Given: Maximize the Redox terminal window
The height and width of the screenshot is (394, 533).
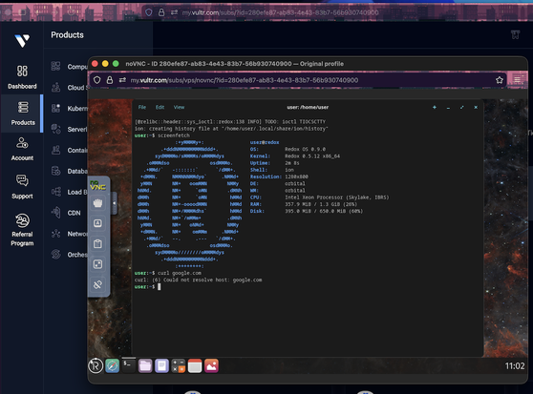Looking at the screenshot, I should pos(462,107).
